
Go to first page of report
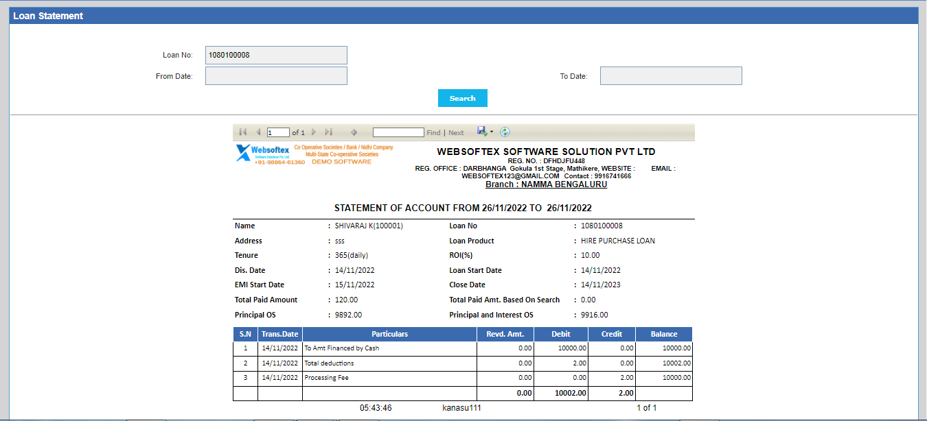pyautogui.click(x=243, y=132)
